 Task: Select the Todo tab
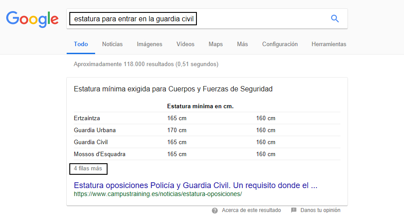click(81, 44)
